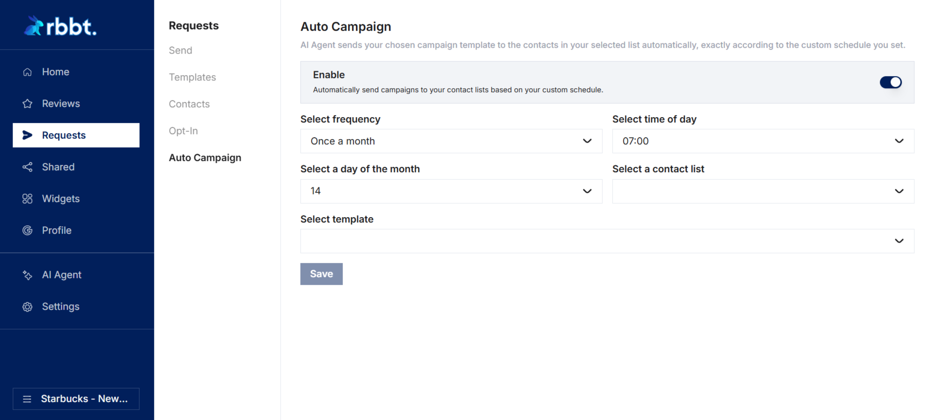Click the Shared share-nodes icon
The width and height of the screenshot is (931, 420).
click(x=27, y=167)
